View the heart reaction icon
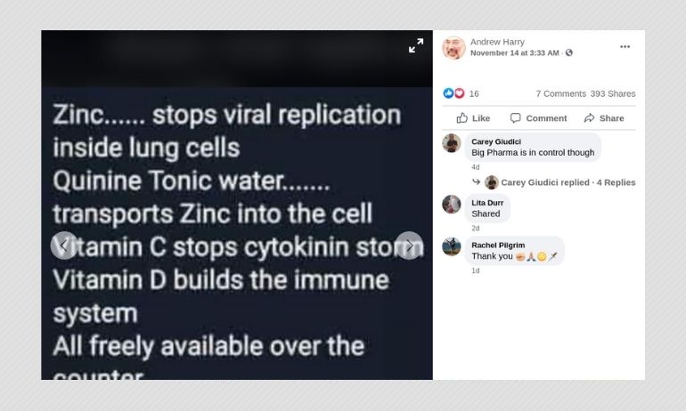686x411 pixels. (x=459, y=93)
